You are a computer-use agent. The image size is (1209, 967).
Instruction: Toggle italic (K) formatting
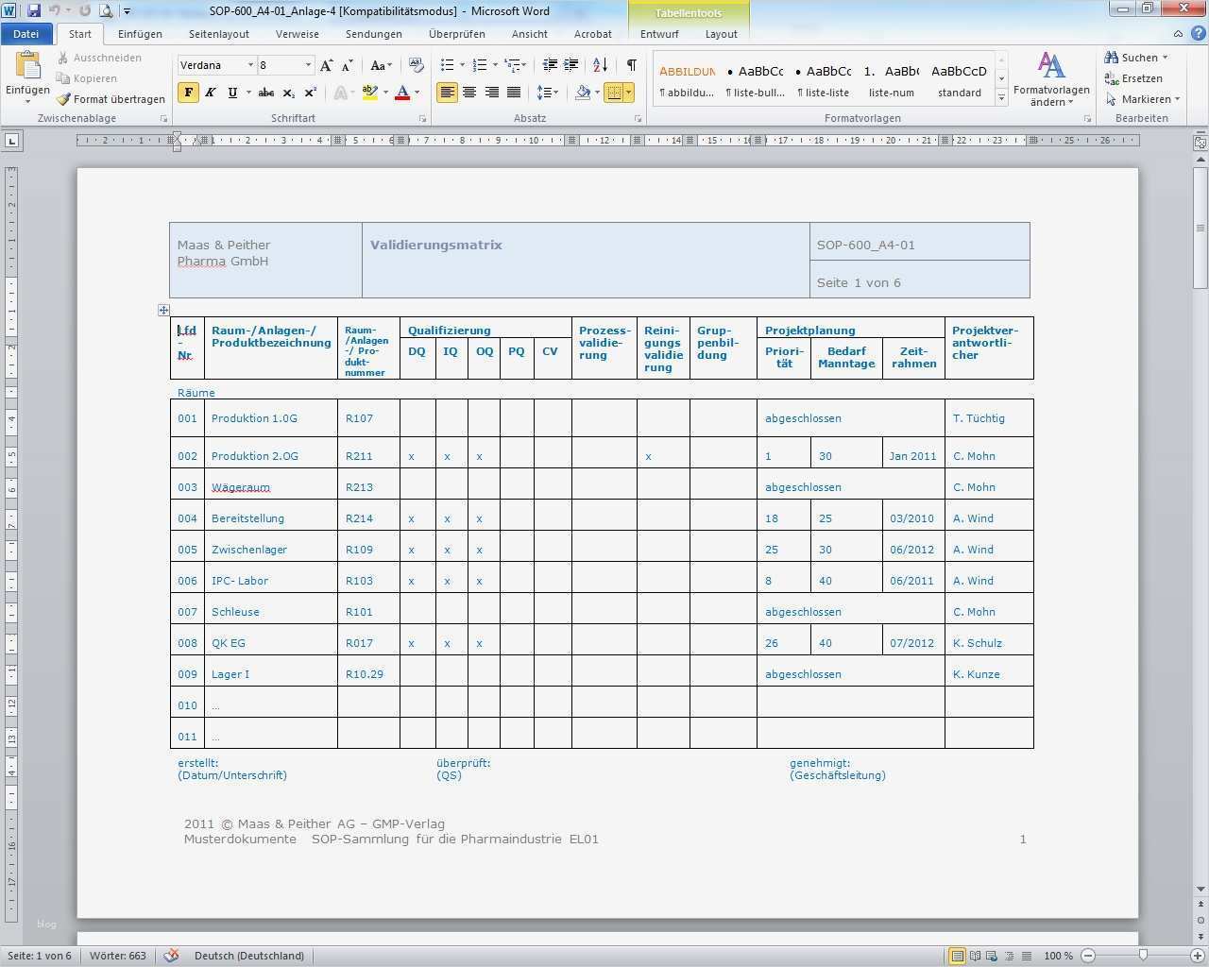click(210, 93)
